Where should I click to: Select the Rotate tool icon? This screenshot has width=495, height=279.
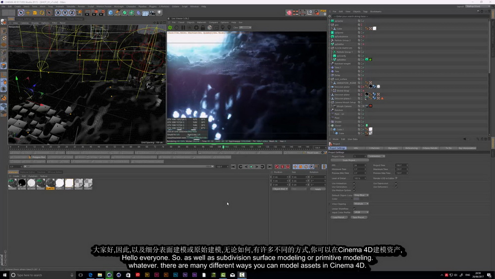tap(42, 13)
